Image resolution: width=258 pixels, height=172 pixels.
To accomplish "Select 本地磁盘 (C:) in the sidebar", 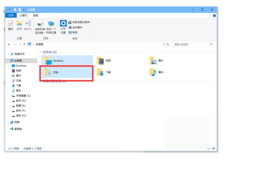I will (x=21, y=95).
